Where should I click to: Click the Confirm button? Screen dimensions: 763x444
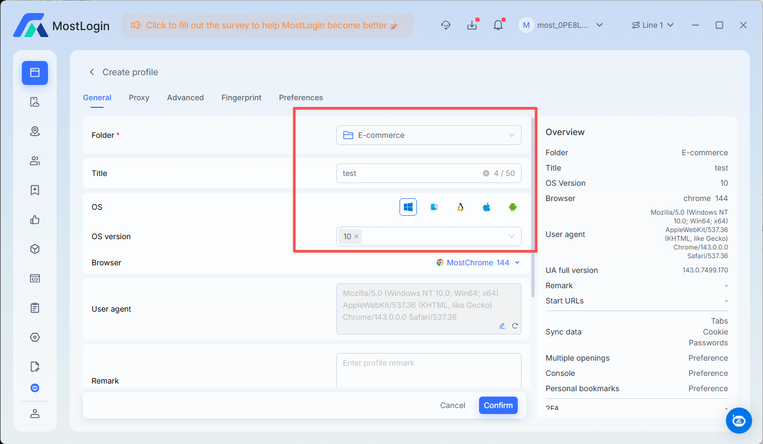coord(498,405)
